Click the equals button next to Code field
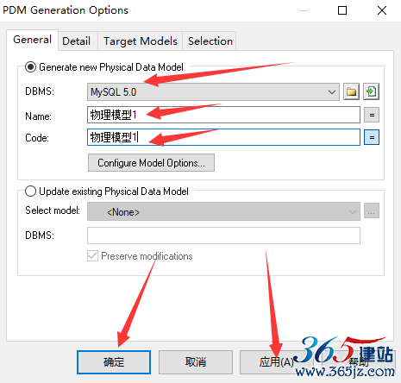 pos(372,137)
